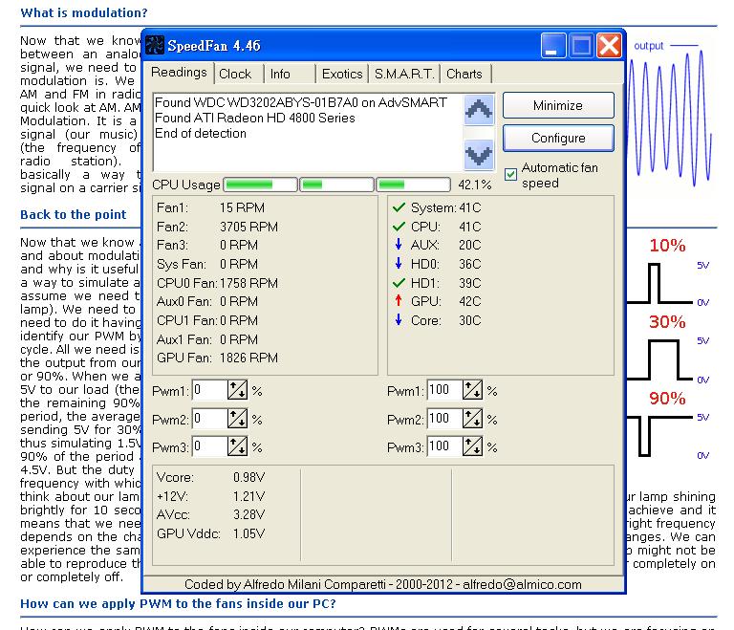Click the red up arrow beside GPU temperature
The width and height of the screenshot is (734, 630).
(x=399, y=301)
